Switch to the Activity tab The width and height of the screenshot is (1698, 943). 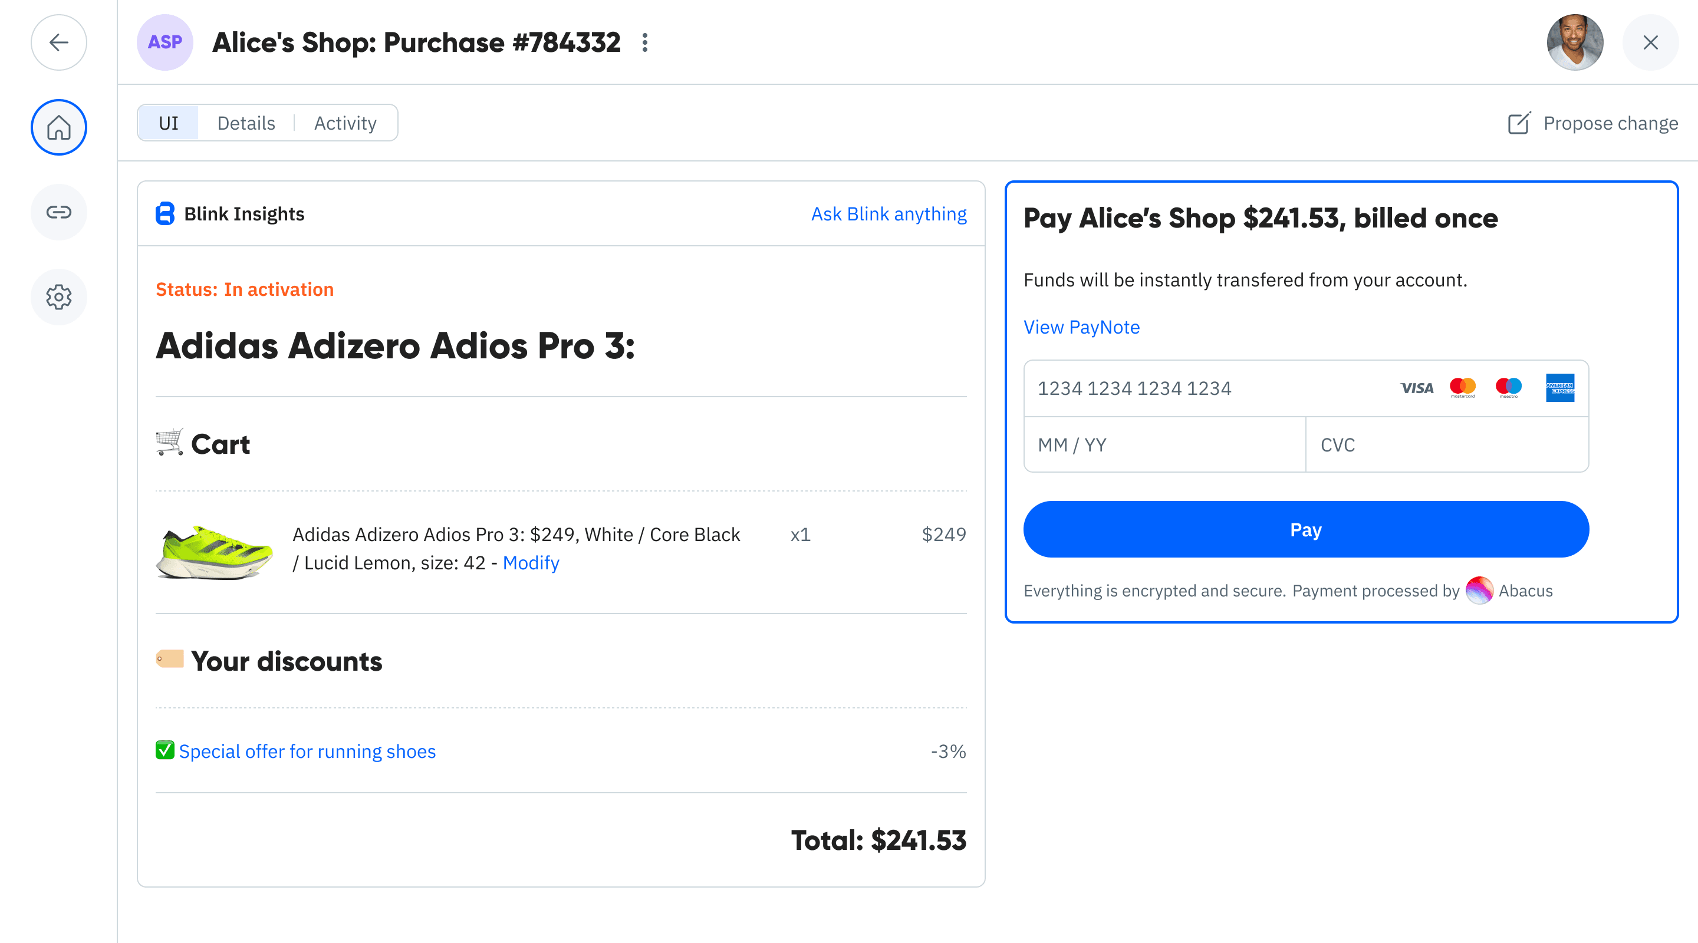click(x=345, y=123)
